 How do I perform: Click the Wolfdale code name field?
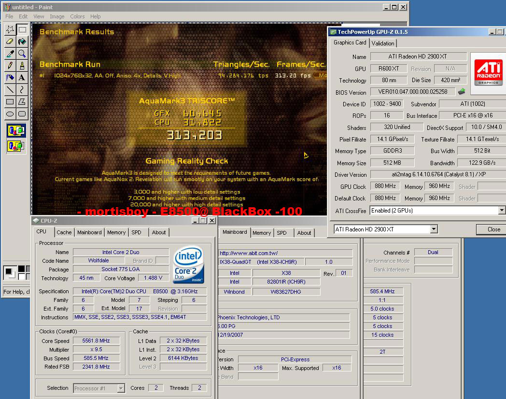tap(98, 260)
